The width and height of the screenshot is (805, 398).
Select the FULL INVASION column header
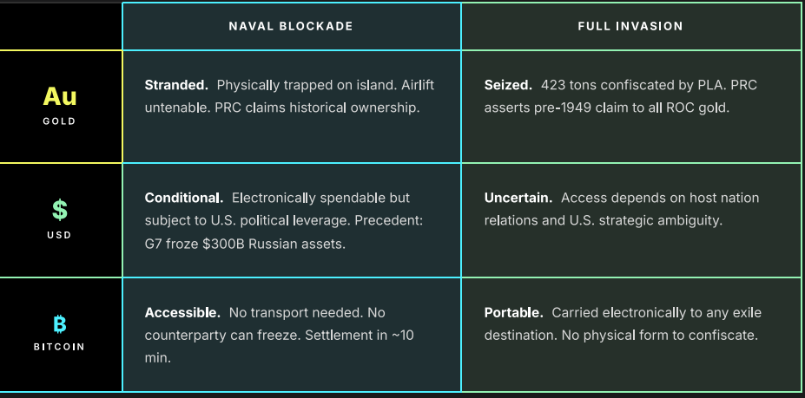click(630, 26)
